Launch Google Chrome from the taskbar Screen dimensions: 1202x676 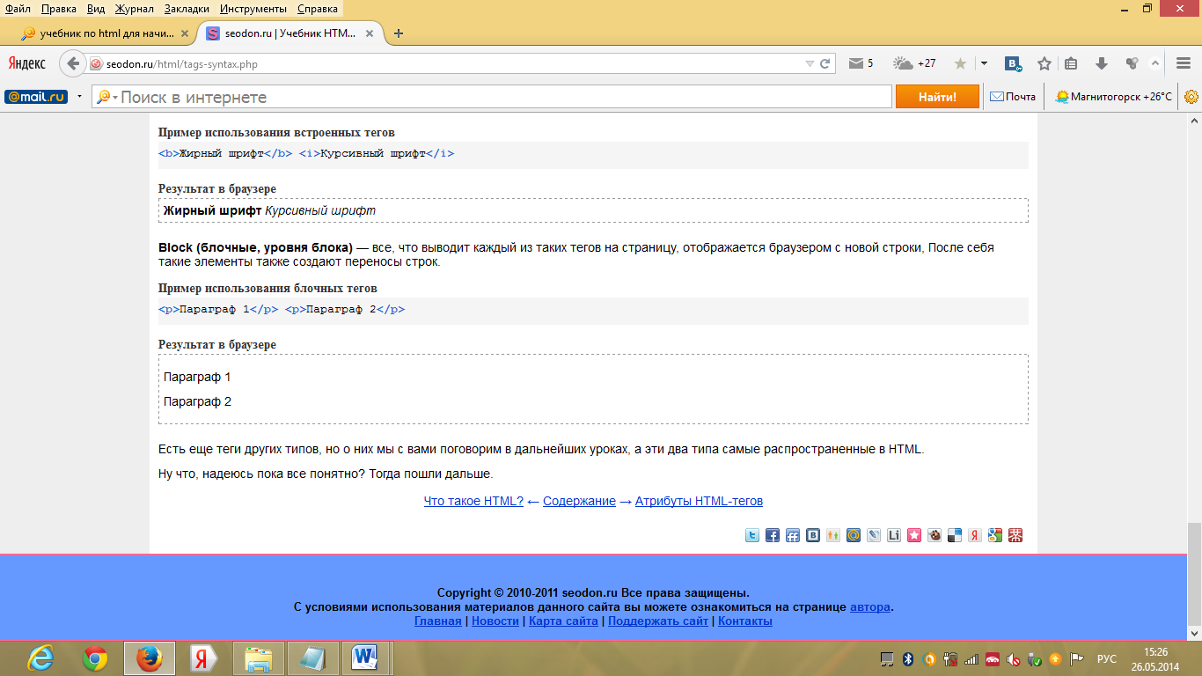(x=95, y=658)
